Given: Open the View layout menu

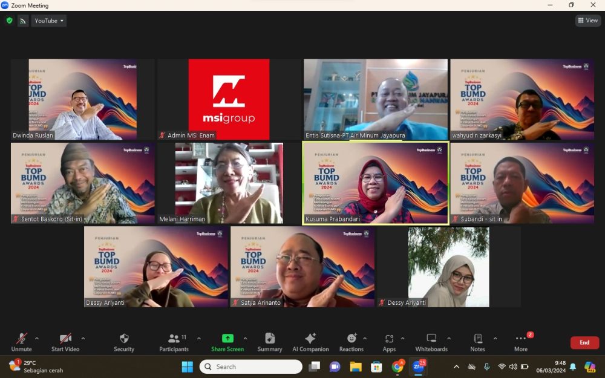Looking at the screenshot, I should [587, 21].
